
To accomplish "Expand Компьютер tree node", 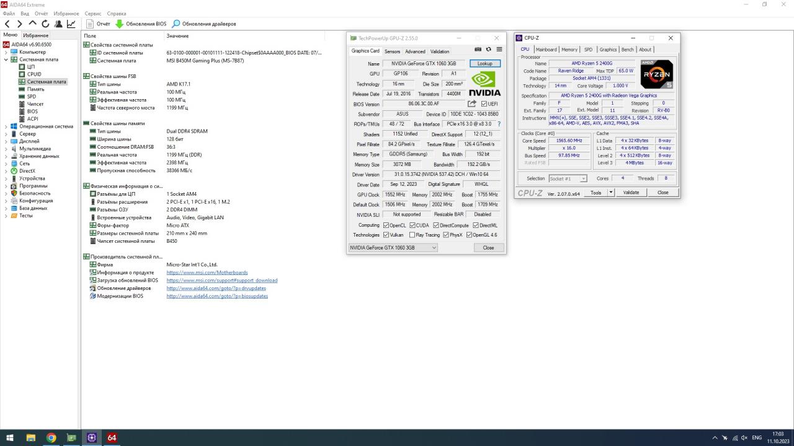I will [6, 52].
